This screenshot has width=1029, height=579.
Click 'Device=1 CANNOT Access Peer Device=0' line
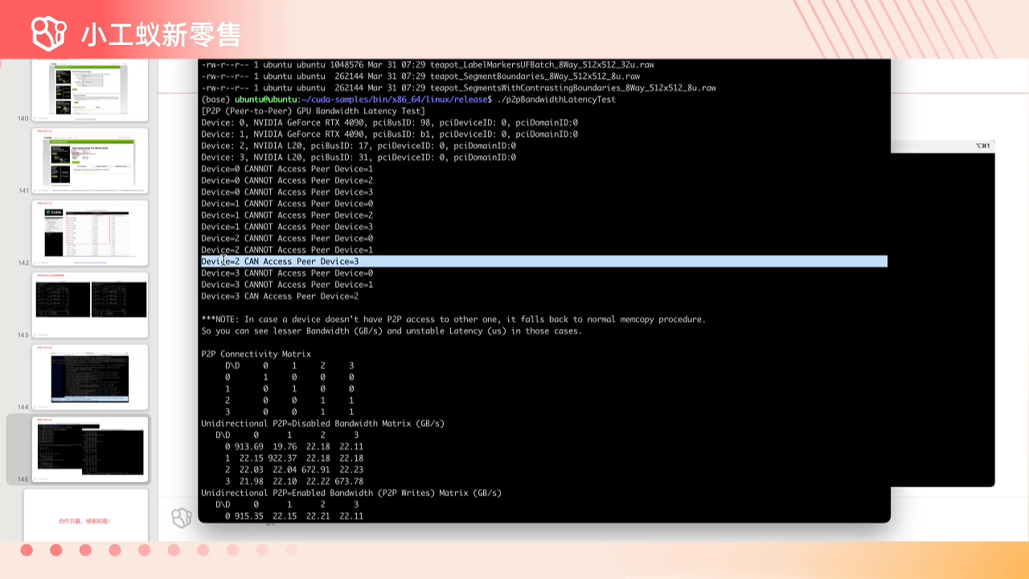coord(287,203)
